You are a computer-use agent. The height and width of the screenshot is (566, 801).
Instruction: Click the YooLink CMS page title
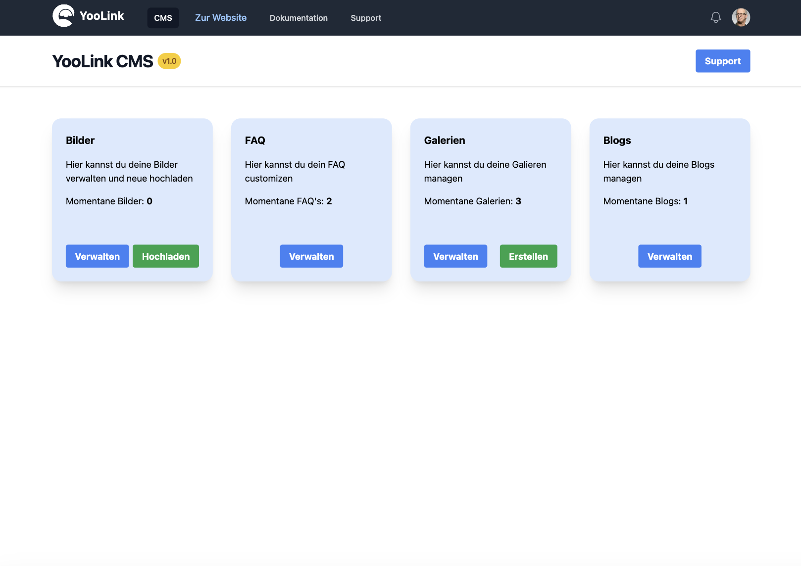click(102, 61)
